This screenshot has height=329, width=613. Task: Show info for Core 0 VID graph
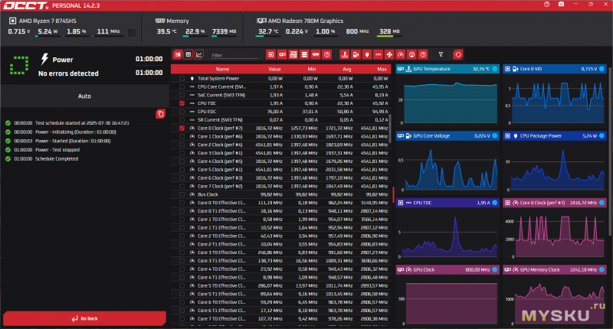tap(602, 69)
